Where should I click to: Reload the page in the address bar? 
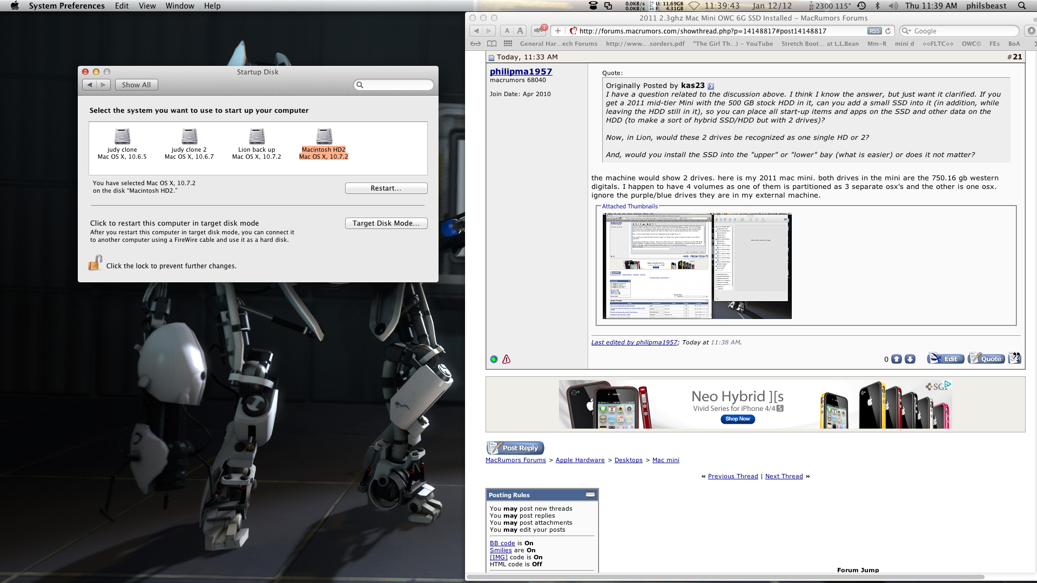pyautogui.click(x=888, y=31)
